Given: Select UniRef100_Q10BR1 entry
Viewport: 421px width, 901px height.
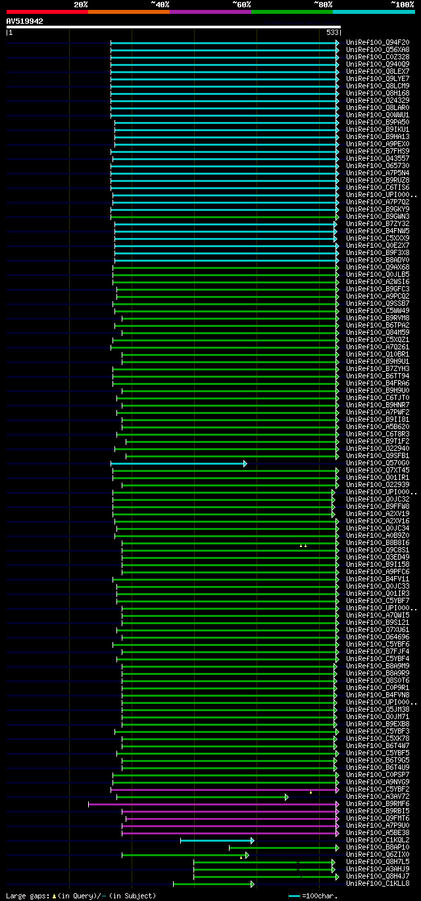Looking at the screenshot, I should (x=378, y=354).
